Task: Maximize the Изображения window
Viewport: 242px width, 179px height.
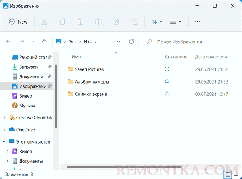Action: point(215,6)
